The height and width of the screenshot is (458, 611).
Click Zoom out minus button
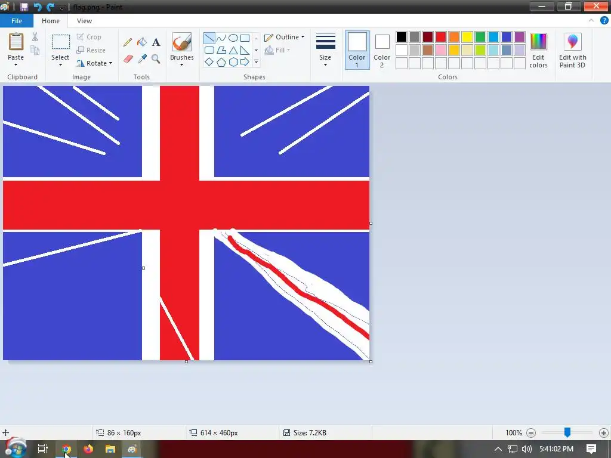click(x=530, y=433)
